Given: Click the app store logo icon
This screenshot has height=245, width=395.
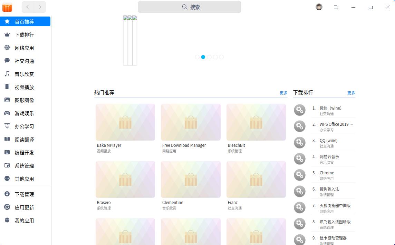Looking at the screenshot, I should coord(7,7).
